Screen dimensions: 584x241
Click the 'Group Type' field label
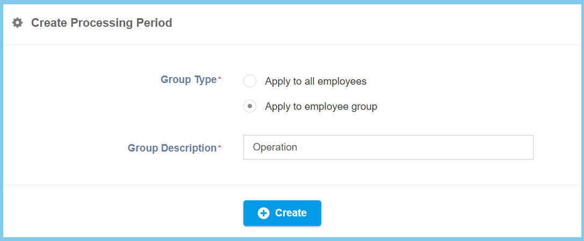188,80
